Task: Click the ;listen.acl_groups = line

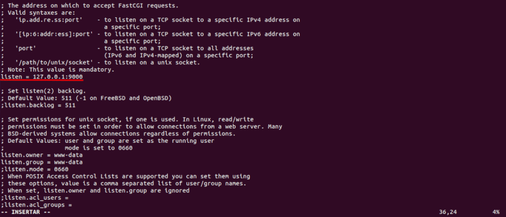Action: (x=37, y=205)
